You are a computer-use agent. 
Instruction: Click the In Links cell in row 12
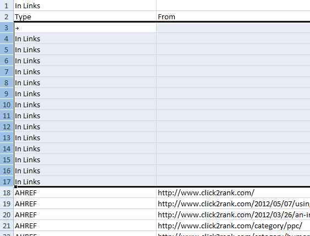(x=85, y=127)
